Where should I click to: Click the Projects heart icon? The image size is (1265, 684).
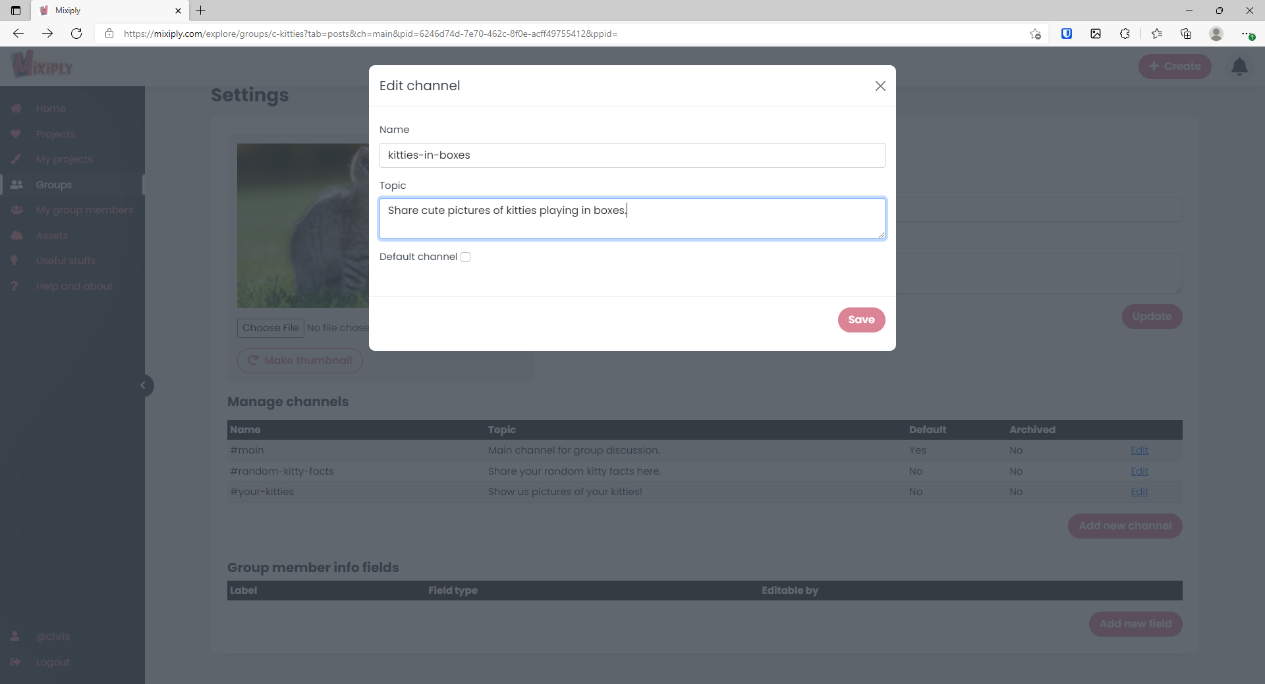tap(16, 134)
